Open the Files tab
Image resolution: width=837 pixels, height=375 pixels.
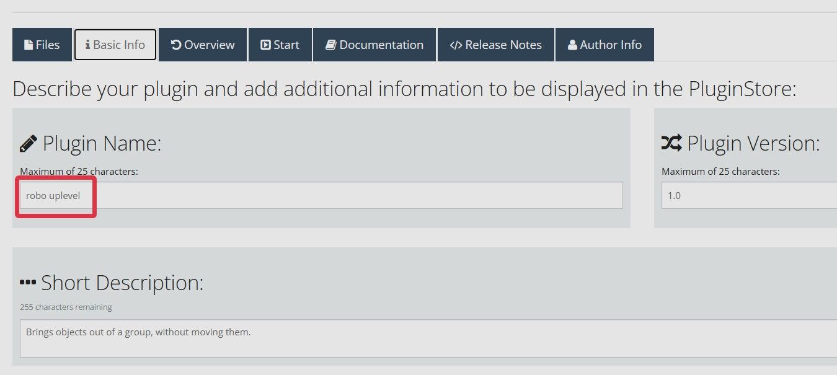click(x=42, y=45)
